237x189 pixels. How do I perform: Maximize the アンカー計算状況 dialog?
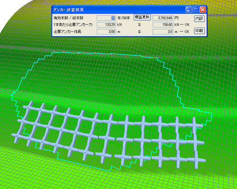pos(196,10)
